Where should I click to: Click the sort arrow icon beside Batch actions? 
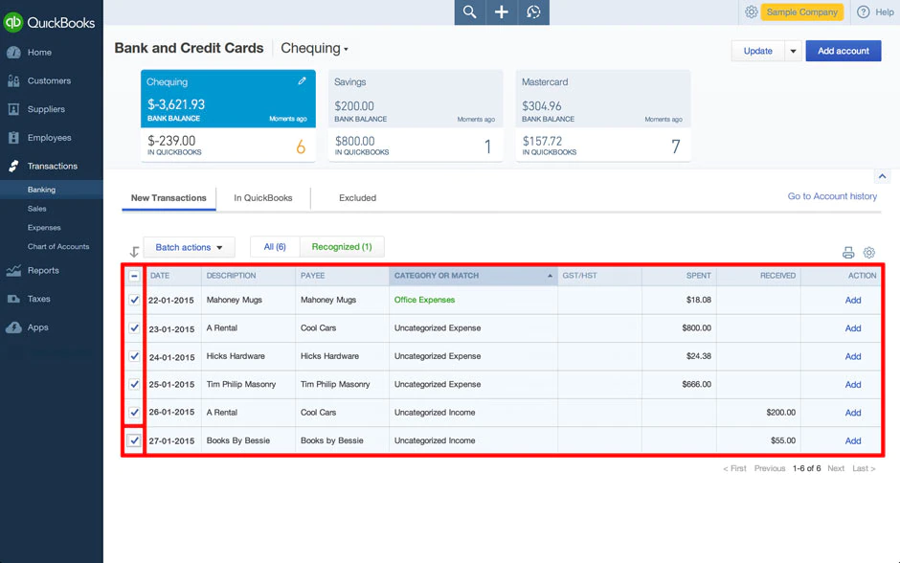[134, 252]
